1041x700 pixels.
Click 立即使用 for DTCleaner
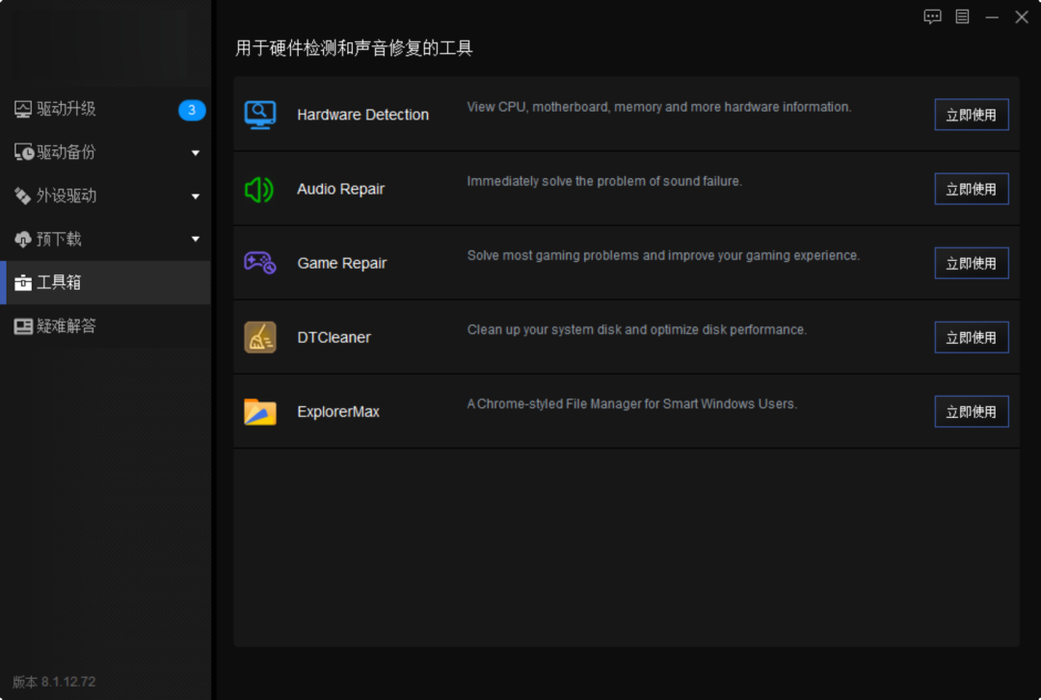click(972, 338)
